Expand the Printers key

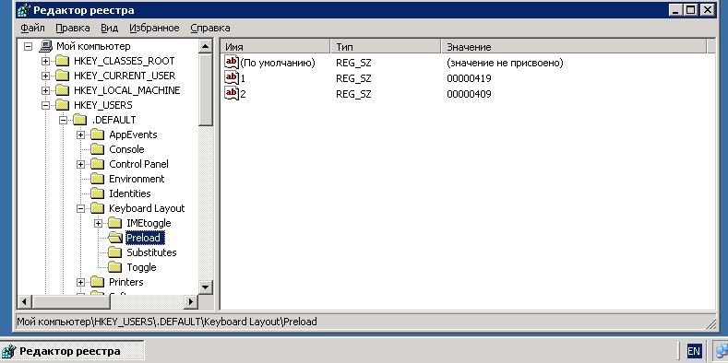pos(81,282)
